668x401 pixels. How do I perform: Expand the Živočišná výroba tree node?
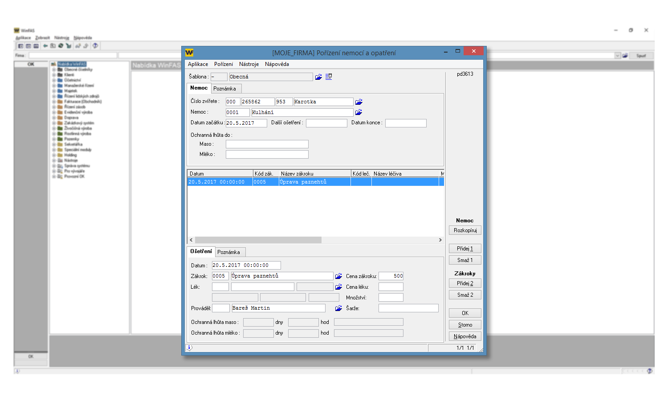pyautogui.click(x=54, y=128)
